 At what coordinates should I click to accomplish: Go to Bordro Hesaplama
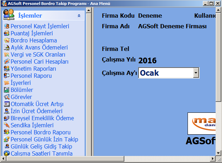[34, 40]
